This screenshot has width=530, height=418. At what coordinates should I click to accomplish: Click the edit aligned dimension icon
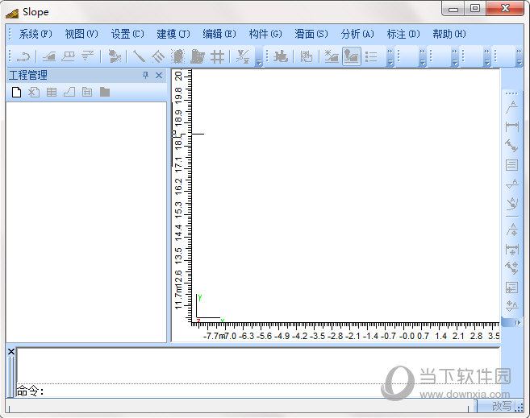coord(511,268)
